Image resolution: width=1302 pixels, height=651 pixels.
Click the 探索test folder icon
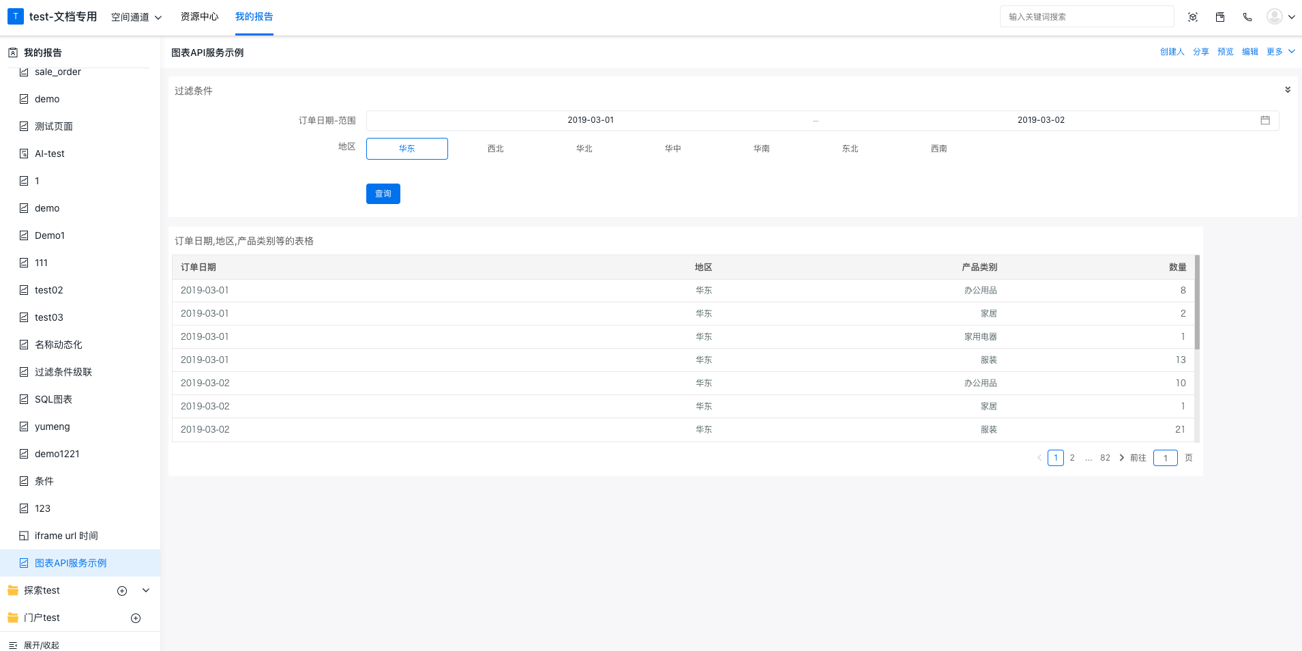tap(13, 590)
